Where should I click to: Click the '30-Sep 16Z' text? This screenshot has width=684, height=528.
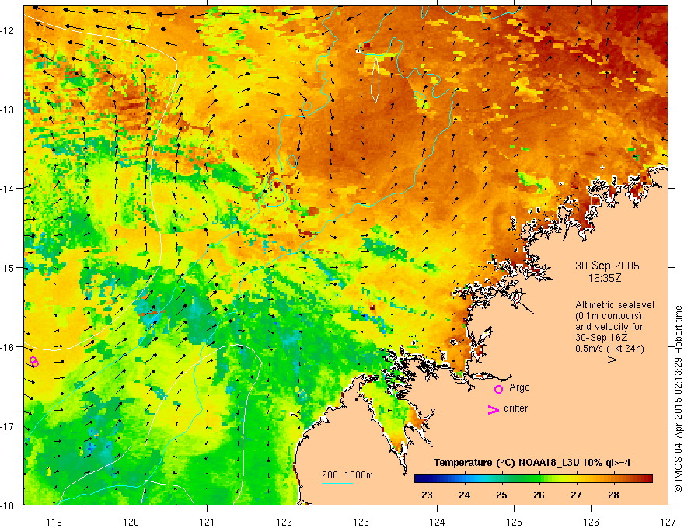click(601, 338)
